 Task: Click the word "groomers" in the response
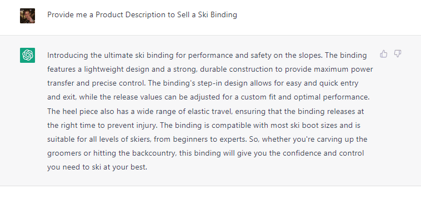click(65, 153)
